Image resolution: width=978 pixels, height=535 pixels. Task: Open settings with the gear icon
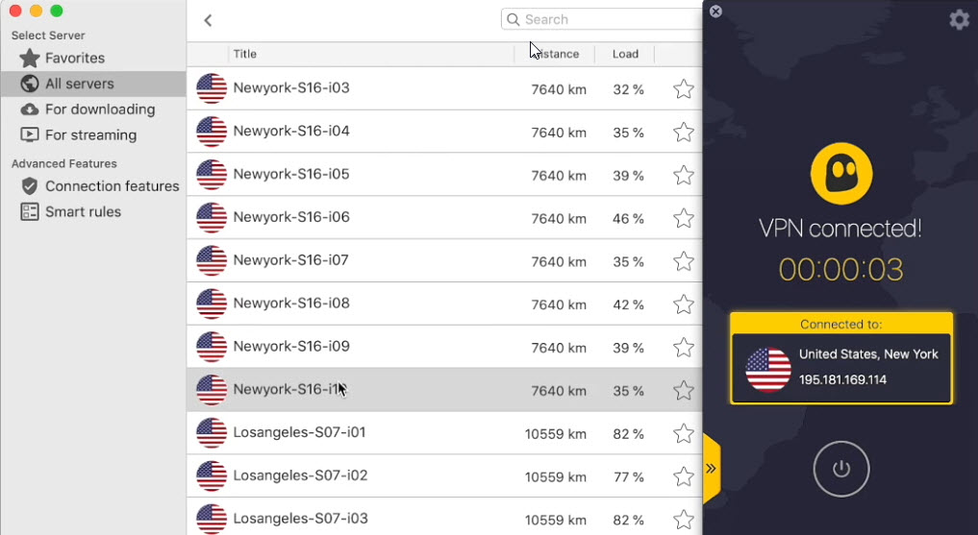[959, 20]
